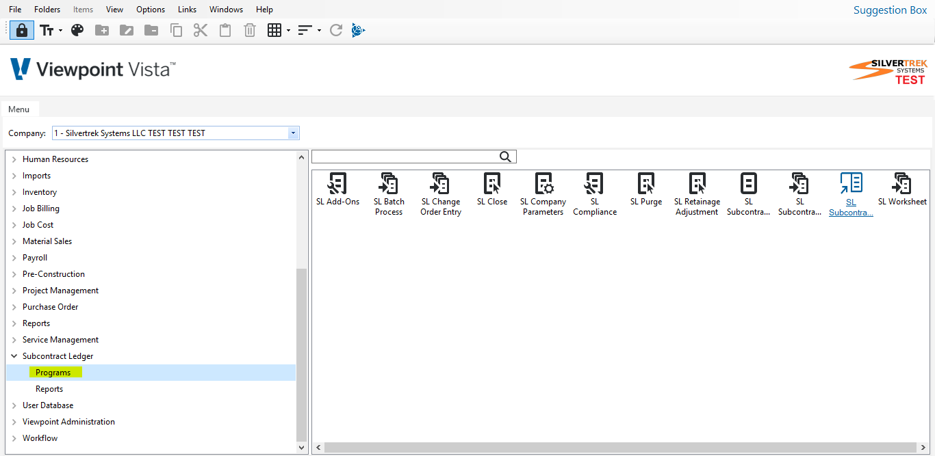
Task: Open SL Company Parameters
Action: coord(543,194)
